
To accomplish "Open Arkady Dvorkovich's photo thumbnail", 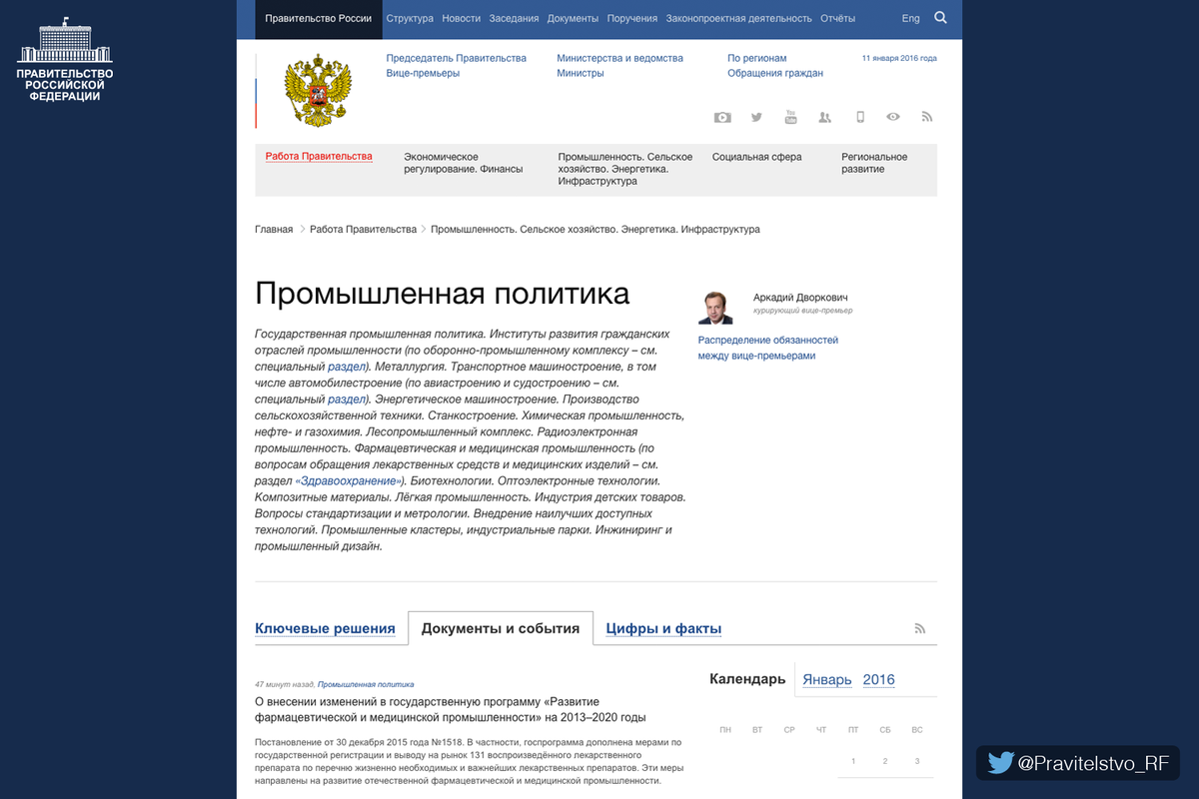I will 715,306.
